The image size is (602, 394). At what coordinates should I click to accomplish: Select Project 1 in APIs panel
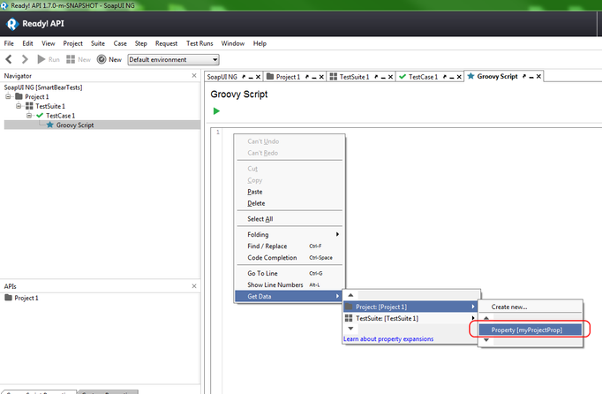pos(26,298)
